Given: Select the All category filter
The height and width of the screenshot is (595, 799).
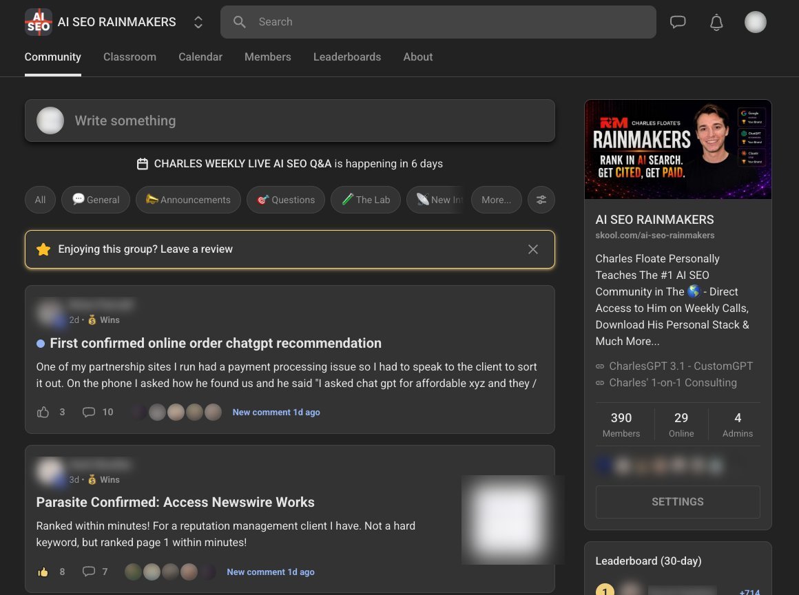Looking at the screenshot, I should click(x=40, y=200).
